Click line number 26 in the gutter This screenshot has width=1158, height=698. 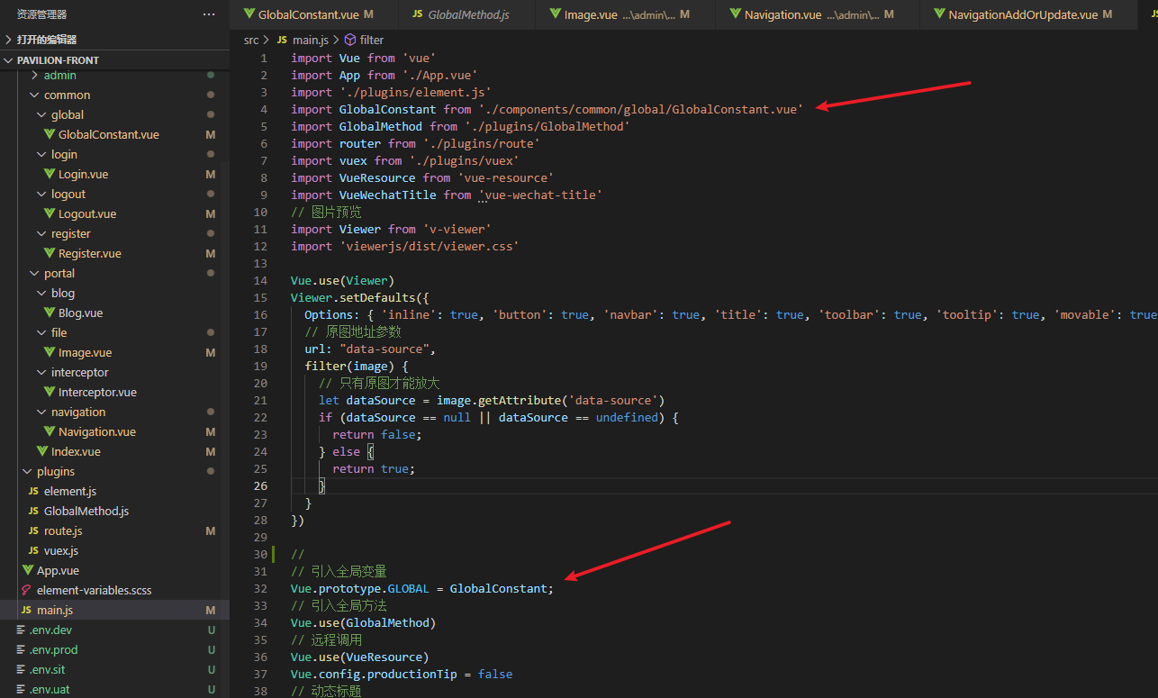pyautogui.click(x=259, y=485)
